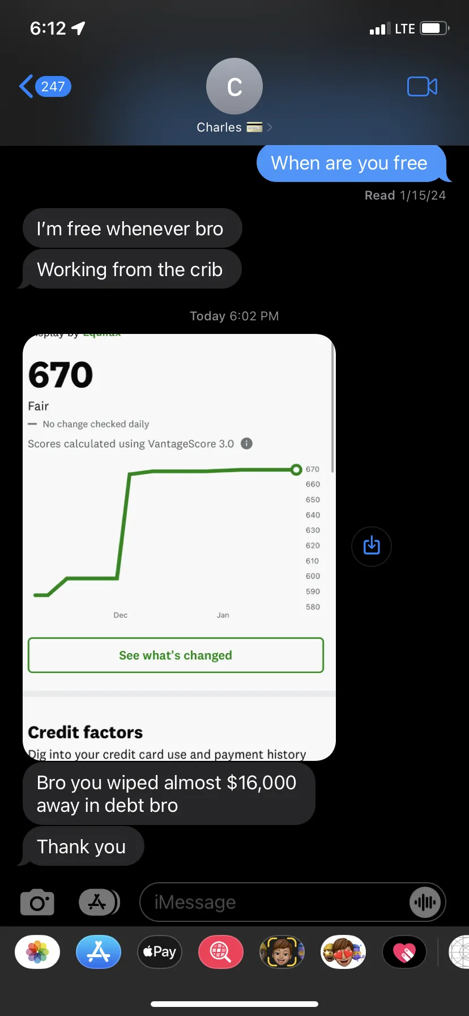The image size is (469, 1016).
Task: Tap Charles's contact avatar circle
Action: 234,86
